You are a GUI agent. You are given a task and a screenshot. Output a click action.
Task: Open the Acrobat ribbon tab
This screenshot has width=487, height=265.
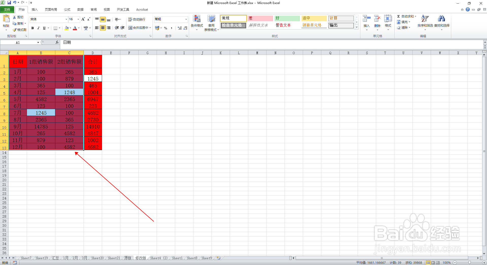tap(142, 10)
